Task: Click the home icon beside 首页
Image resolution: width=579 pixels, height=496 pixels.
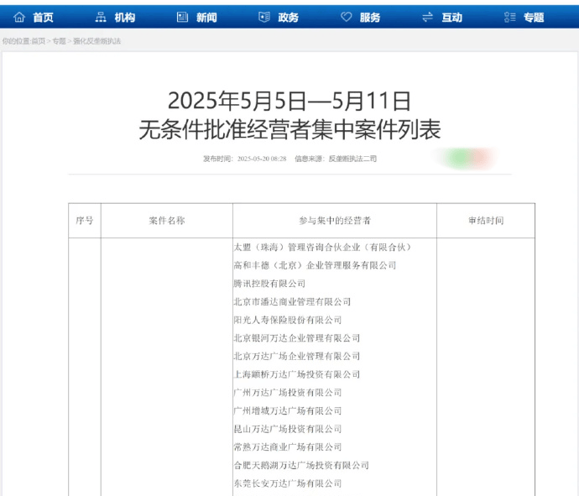Action: click(19, 17)
